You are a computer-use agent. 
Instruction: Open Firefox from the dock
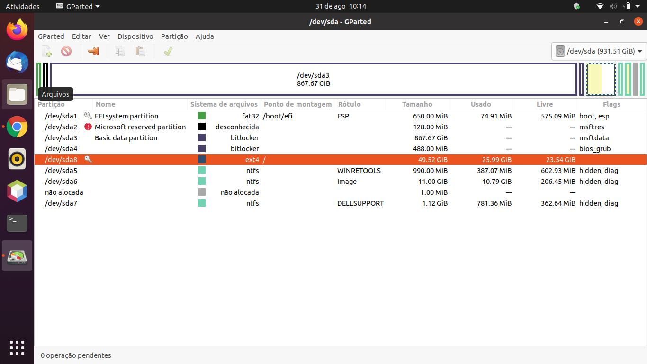17,30
